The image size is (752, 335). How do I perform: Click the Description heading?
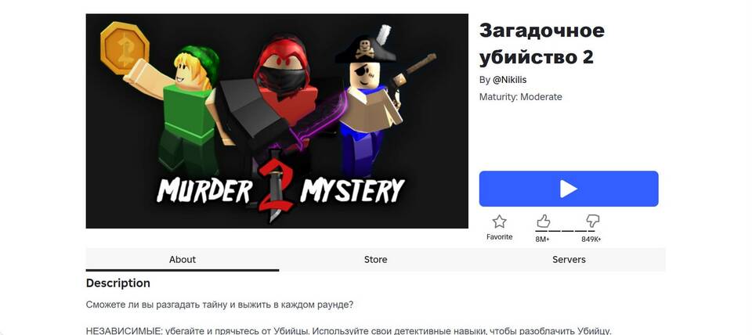tap(118, 283)
